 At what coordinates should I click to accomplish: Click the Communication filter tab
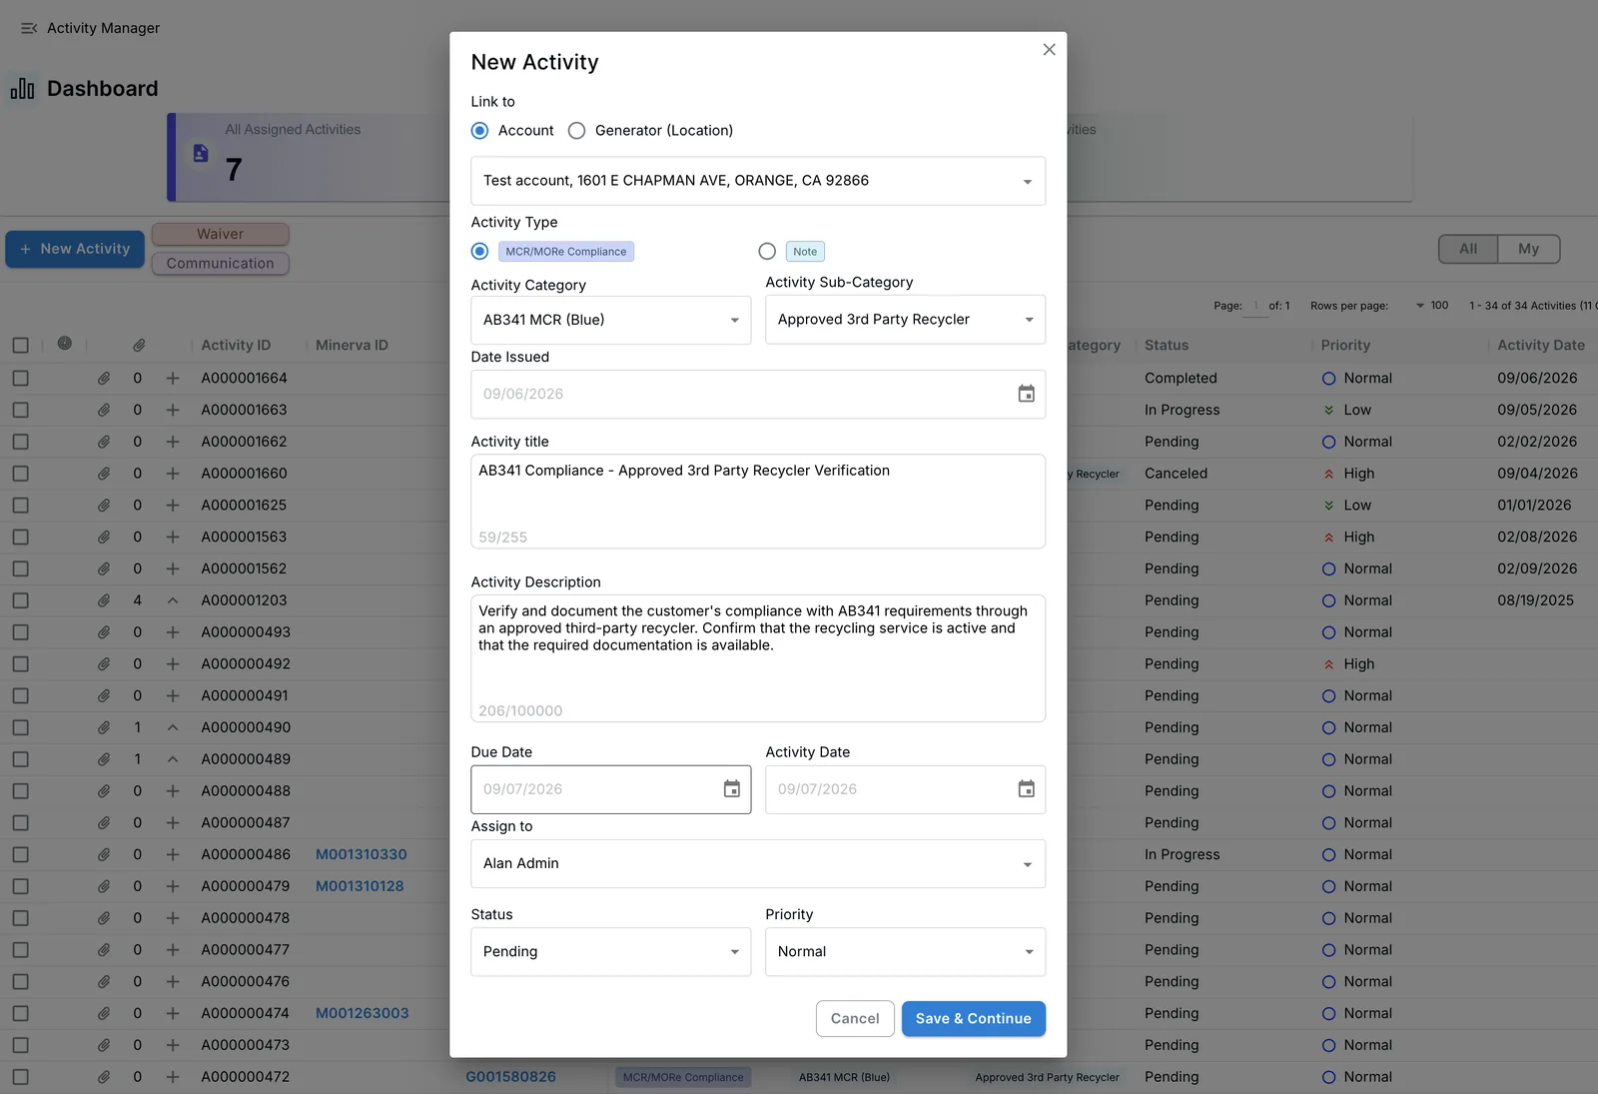click(x=221, y=264)
